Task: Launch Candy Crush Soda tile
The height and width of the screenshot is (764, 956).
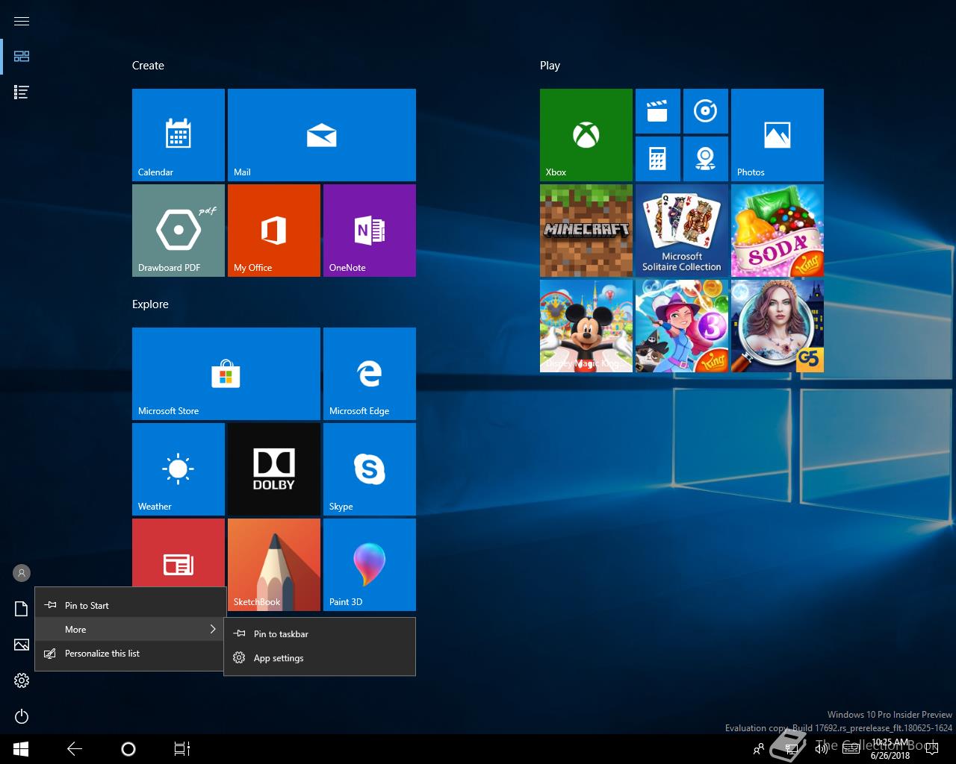Action: pyautogui.click(x=777, y=231)
